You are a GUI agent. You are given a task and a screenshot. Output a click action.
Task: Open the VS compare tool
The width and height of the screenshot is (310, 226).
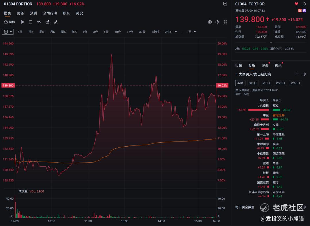(39, 22)
